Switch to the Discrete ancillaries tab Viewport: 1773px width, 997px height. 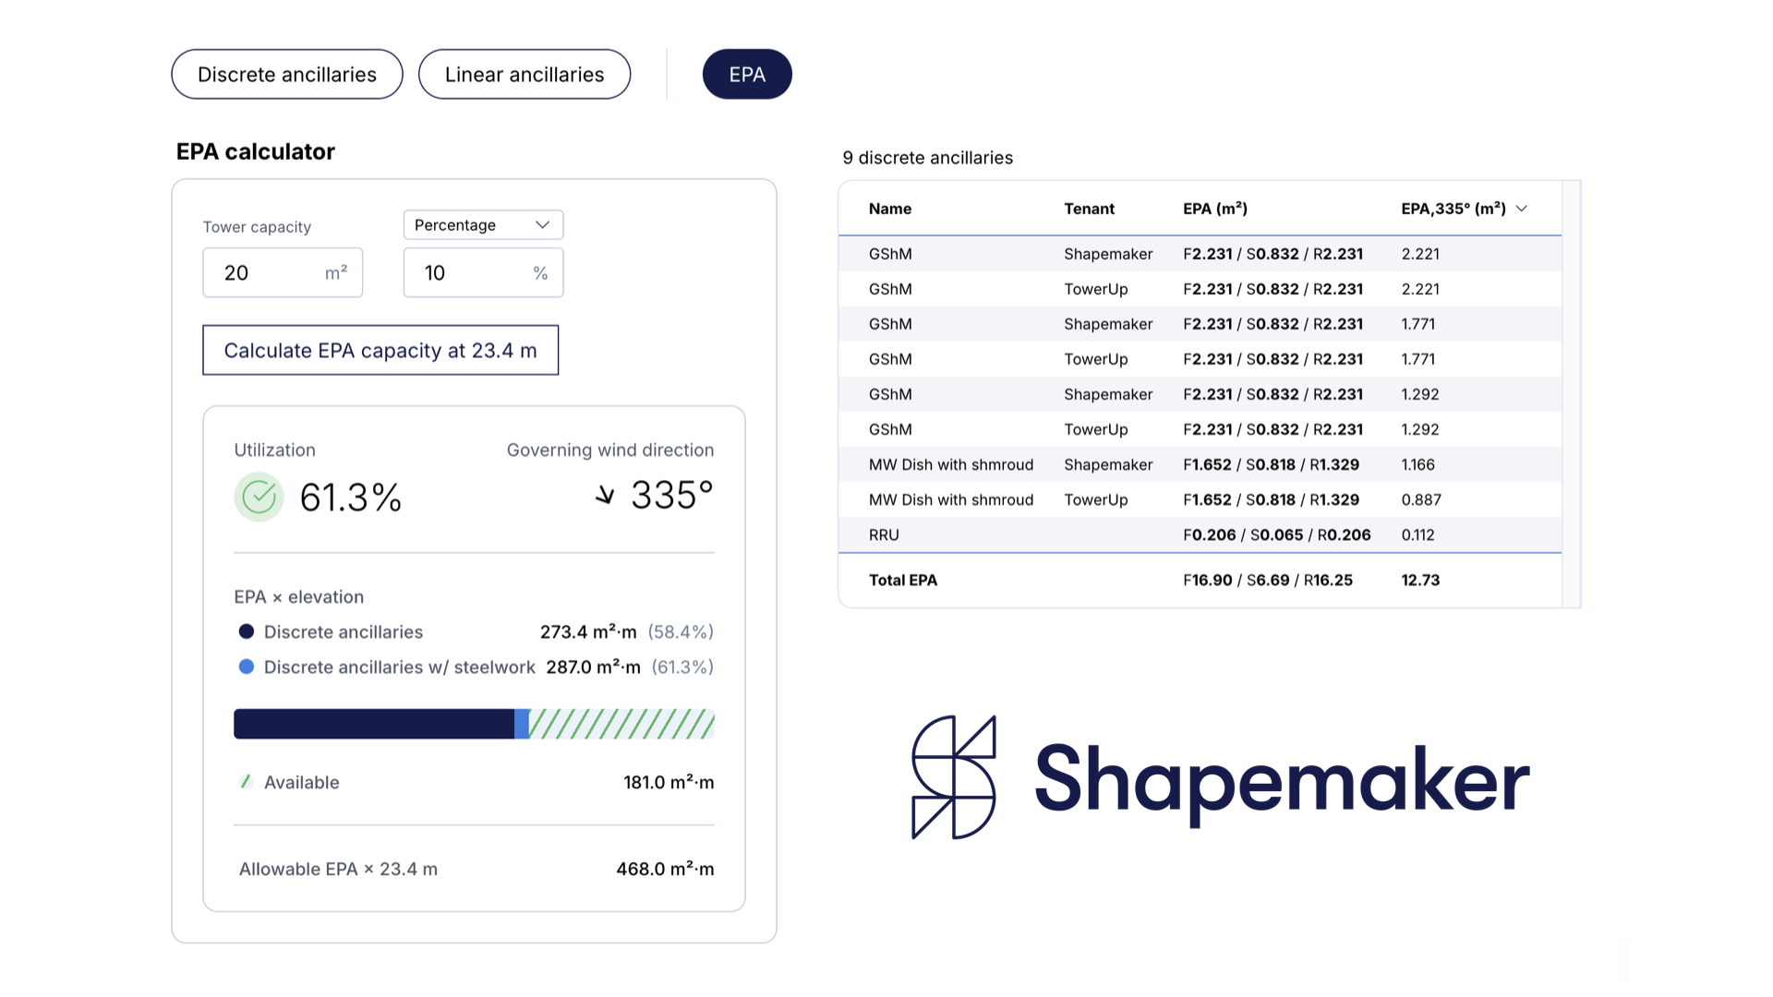tap(287, 74)
